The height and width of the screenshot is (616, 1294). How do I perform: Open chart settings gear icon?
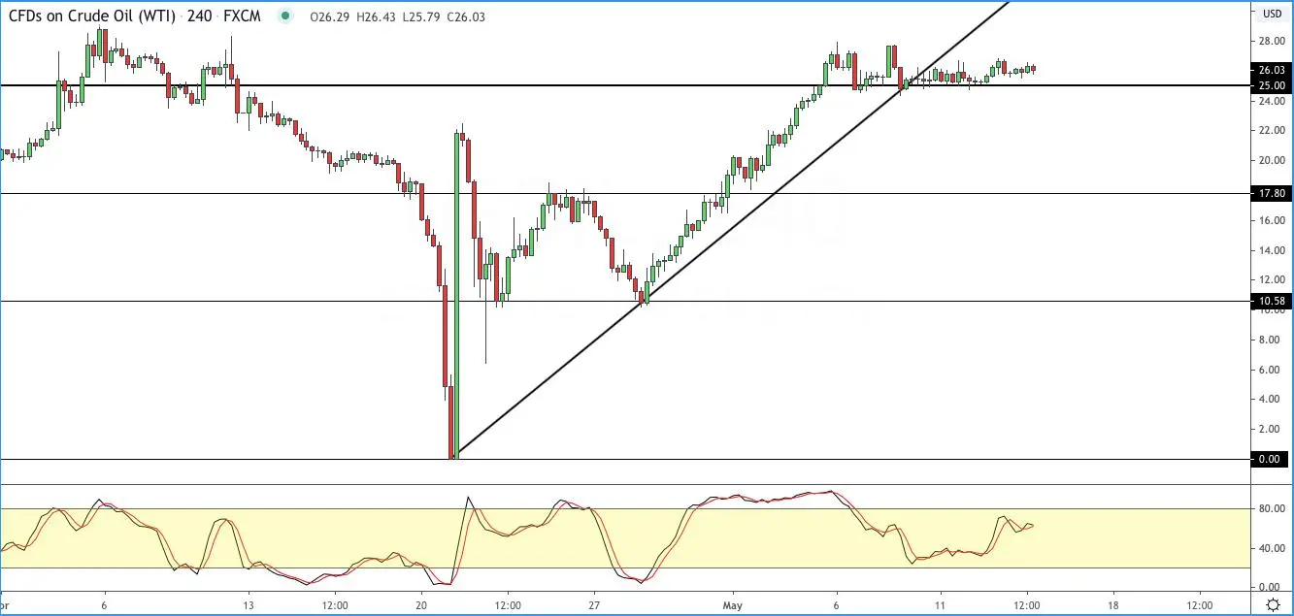[1272, 603]
